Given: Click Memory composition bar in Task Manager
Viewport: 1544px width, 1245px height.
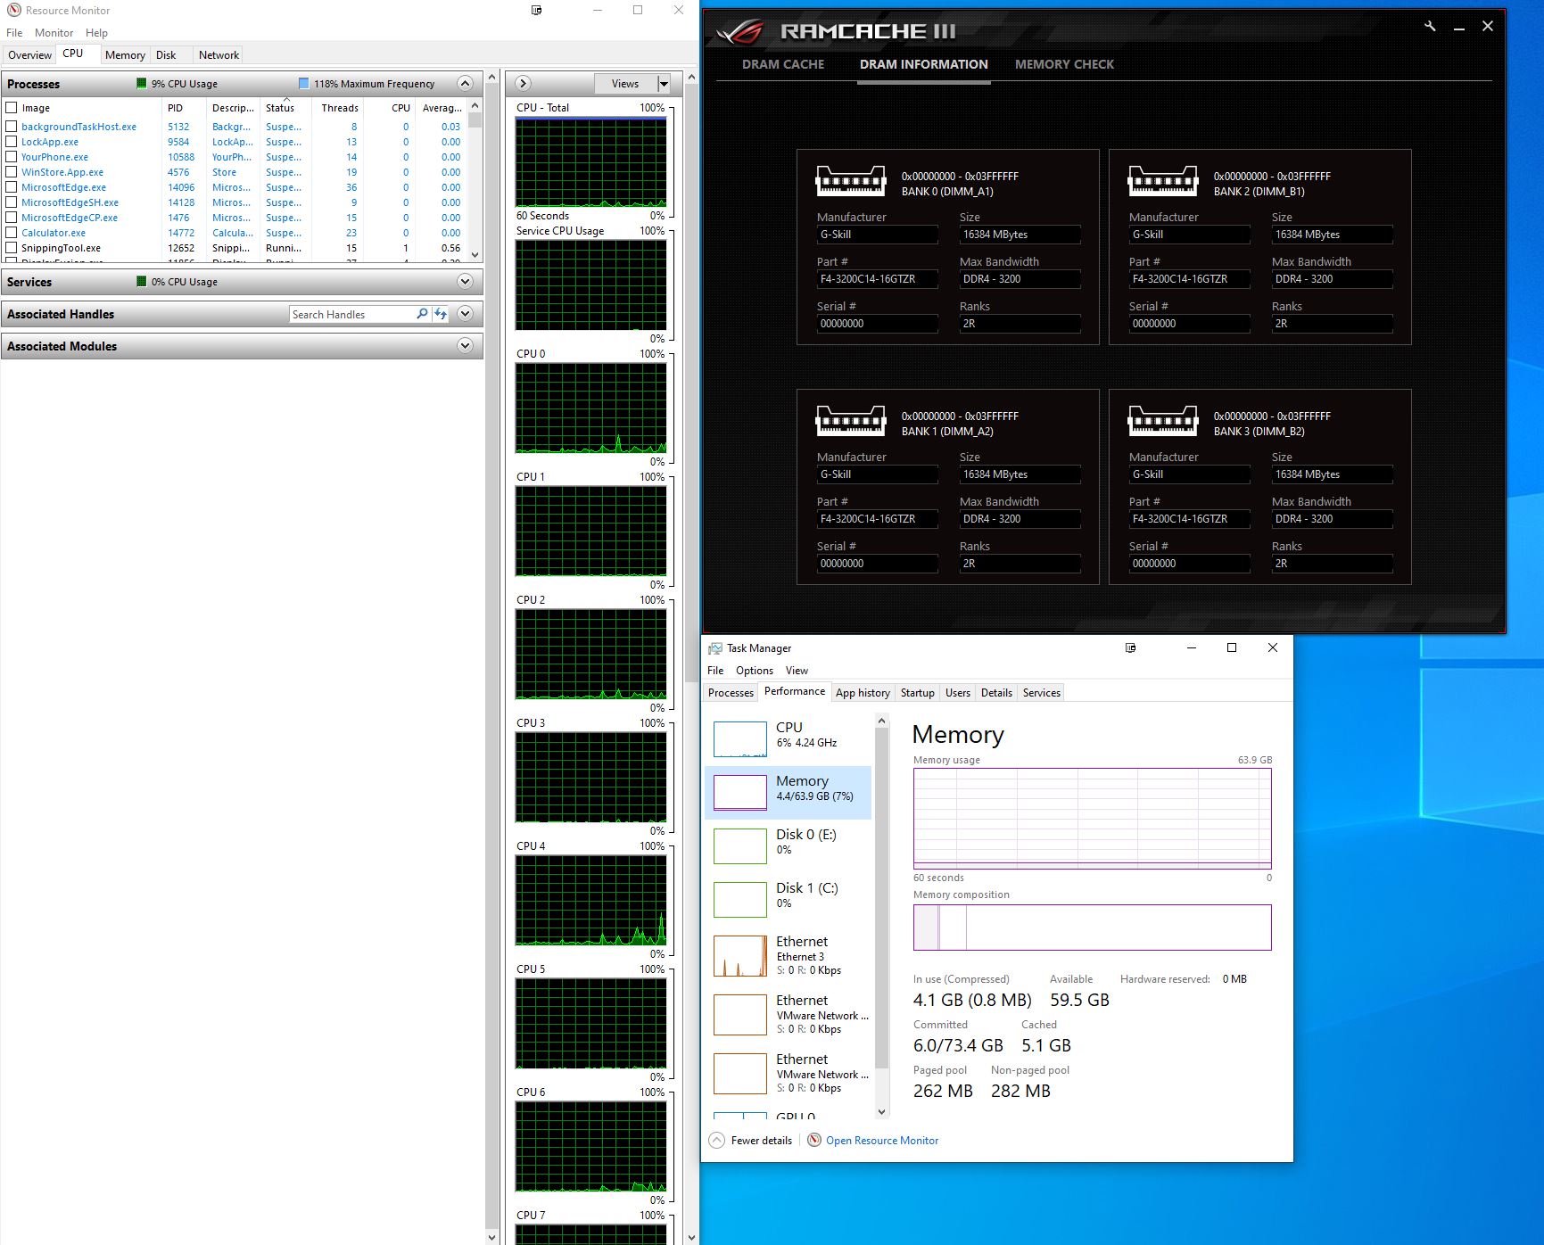Looking at the screenshot, I should (1092, 928).
